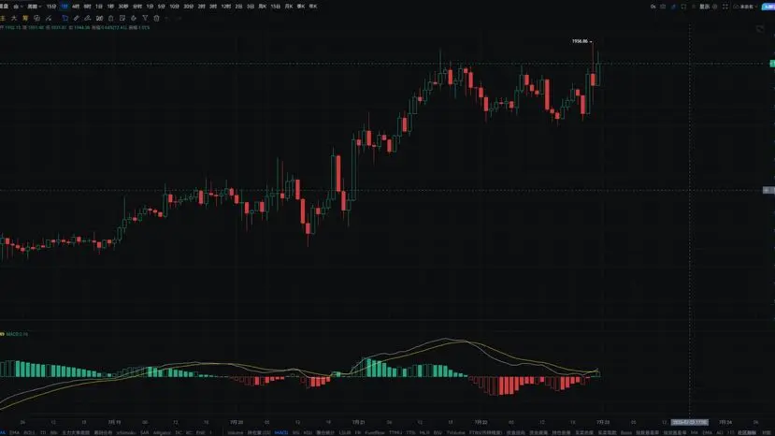The image size is (775, 436).
Task: Toggle the EMA indicator at bottom
Action: 14,432
